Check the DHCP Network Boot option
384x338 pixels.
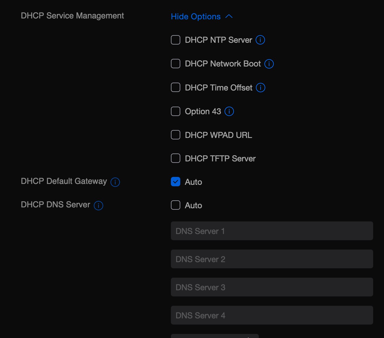176,64
